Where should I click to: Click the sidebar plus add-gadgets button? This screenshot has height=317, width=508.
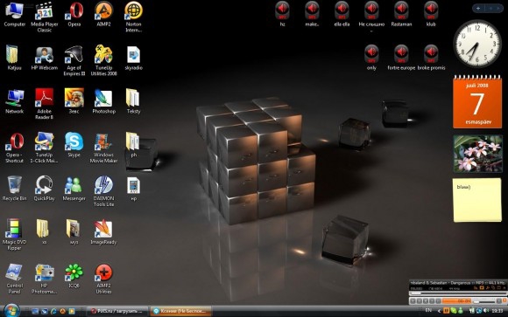[x=478, y=9]
